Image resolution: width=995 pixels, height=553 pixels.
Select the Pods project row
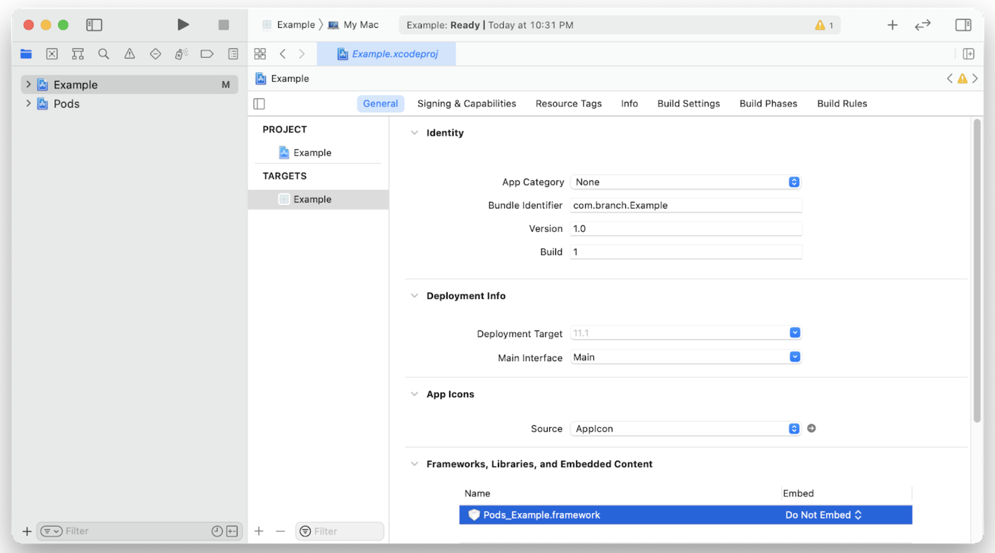[x=130, y=104]
